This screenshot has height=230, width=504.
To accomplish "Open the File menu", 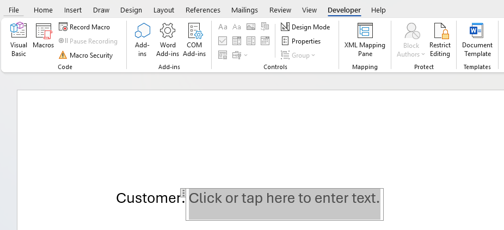I will [x=14, y=10].
